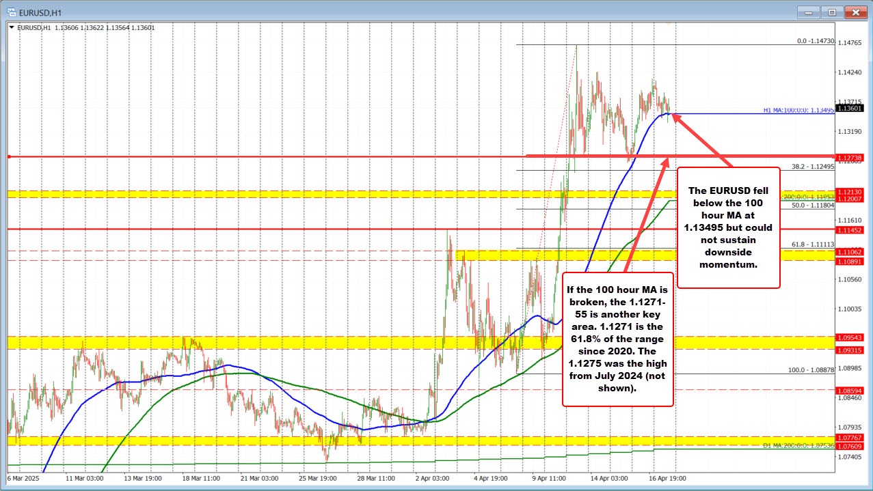
Task: Click the 100.0 - 1.08878 Fibonacci label
Action: pos(813,369)
